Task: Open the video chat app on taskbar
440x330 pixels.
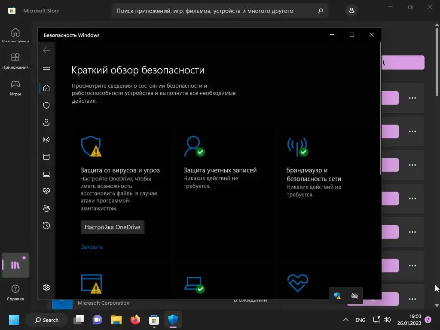Action: 98,320
